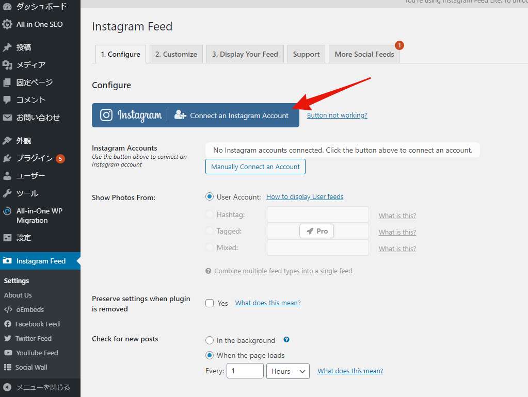Click the Hashtag text input field
The image size is (528, 397).
(318, 214)
